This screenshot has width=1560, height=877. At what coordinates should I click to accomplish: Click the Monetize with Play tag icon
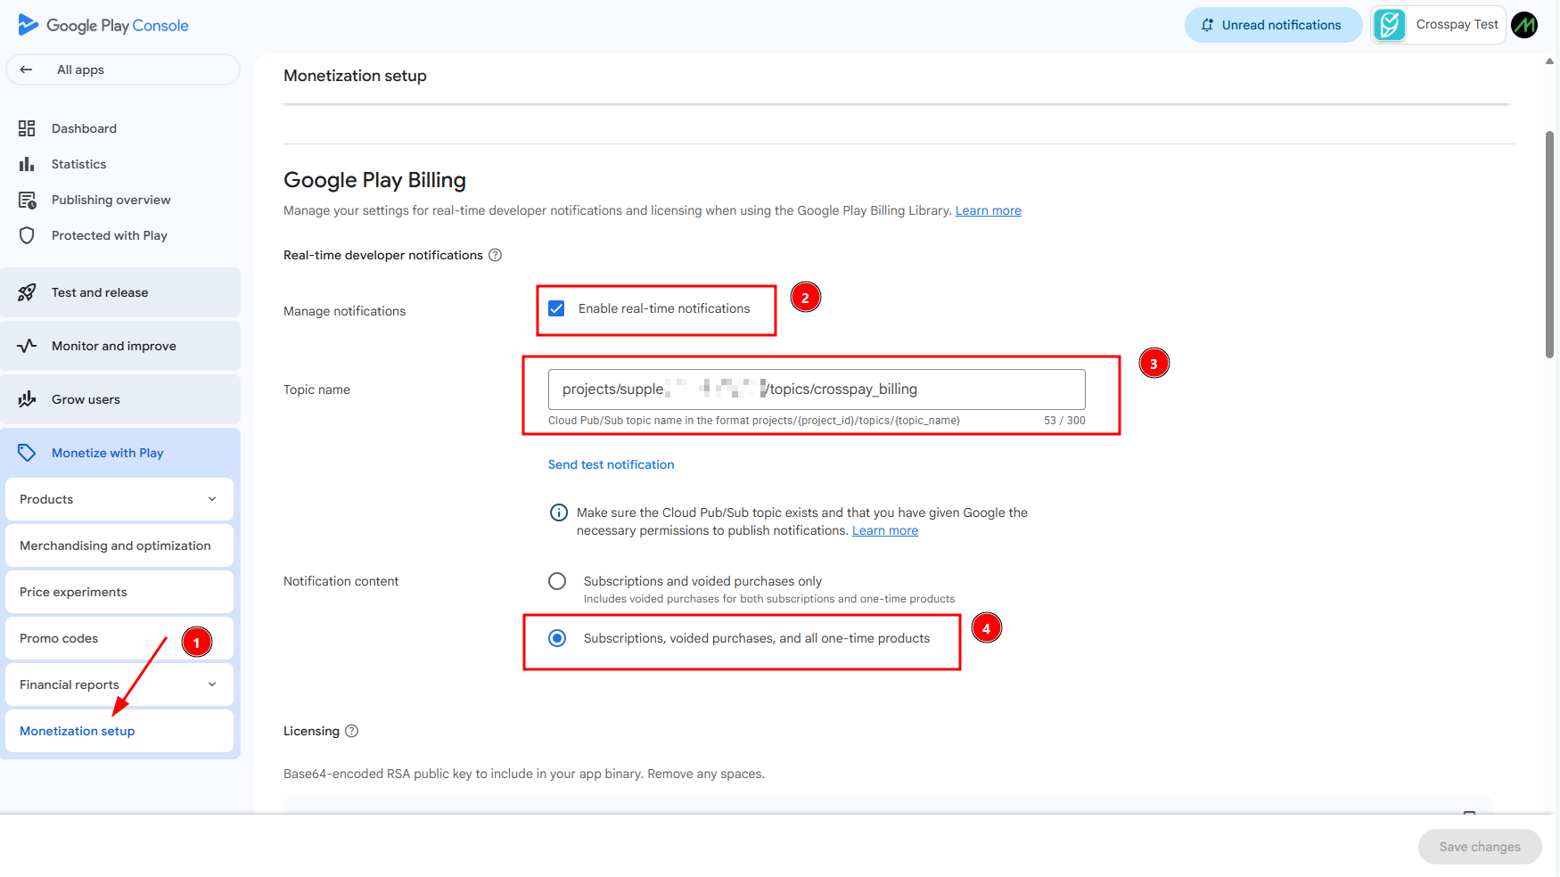coord(27,453)
